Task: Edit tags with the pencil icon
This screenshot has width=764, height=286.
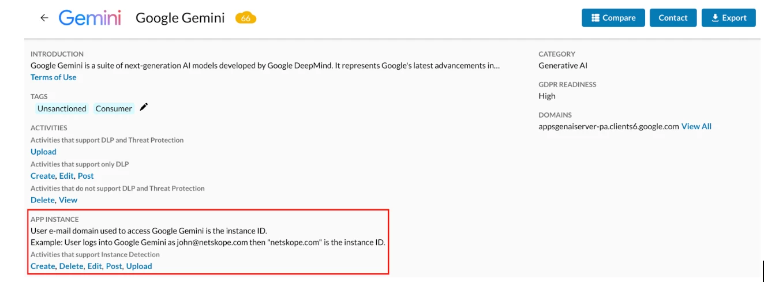Action: point(144,107)
